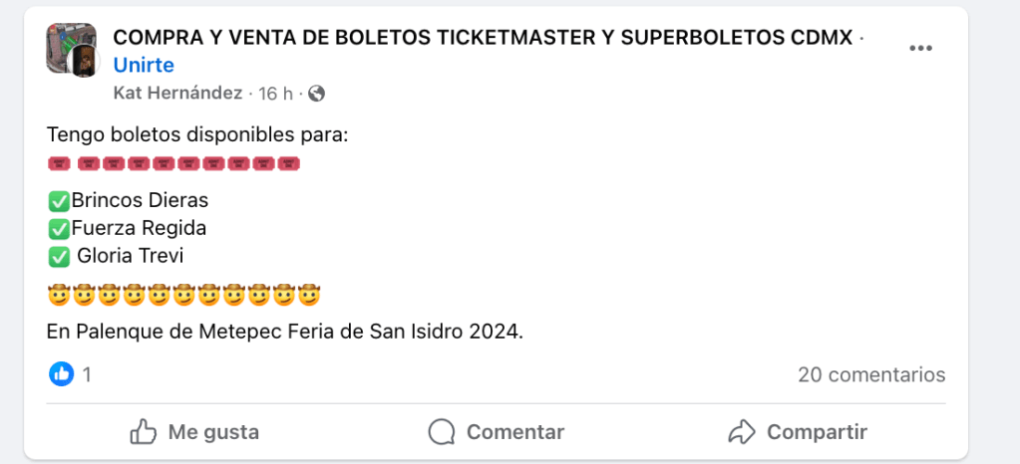Screen dimensions: 1020x464
Task: Click the 16 h post timestamp
Action: [275, 94]
